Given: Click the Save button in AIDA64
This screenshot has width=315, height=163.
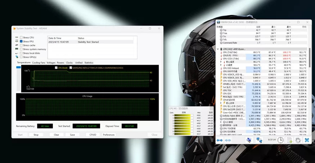Looking at the screenshot, I should point(72,135).
